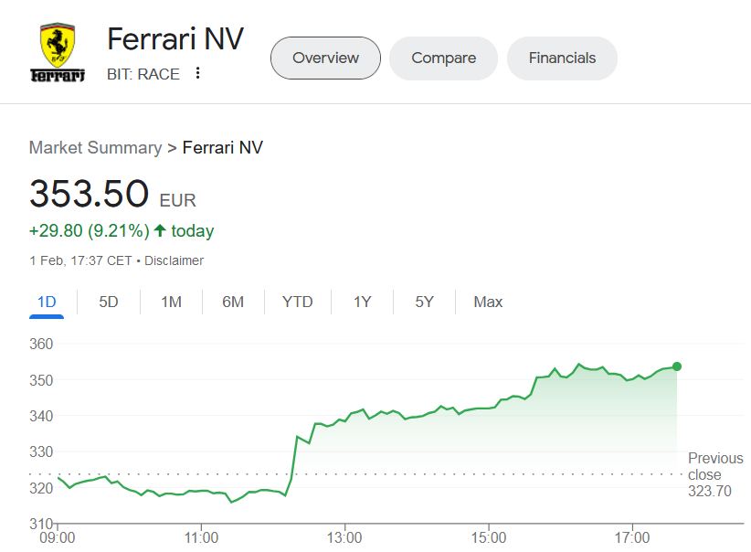Open the three-dot more options menu

(197, 74)
